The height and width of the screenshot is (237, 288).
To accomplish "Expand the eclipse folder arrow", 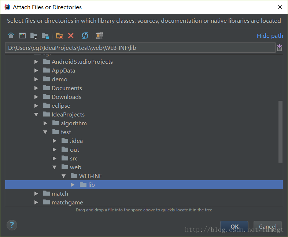I will (x=36, y=106).
